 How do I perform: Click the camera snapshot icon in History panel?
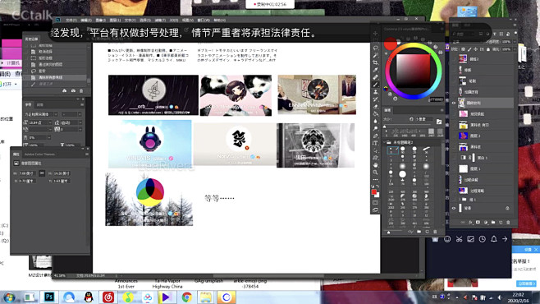click(73, 90)
